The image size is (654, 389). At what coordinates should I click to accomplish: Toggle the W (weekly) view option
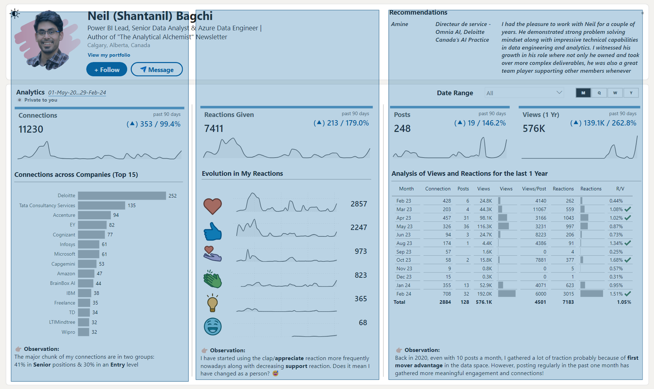coord(615,93)
